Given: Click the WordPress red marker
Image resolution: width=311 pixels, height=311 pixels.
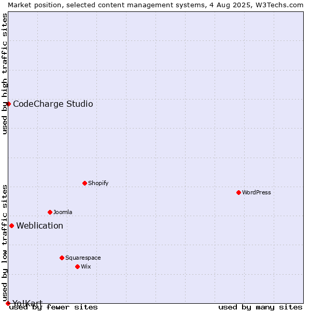Looking at the screenshot, I should (x=238, y=193).
